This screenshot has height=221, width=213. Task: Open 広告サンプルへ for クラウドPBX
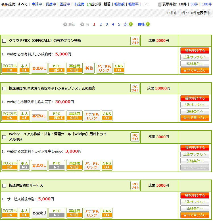[195, 57]
